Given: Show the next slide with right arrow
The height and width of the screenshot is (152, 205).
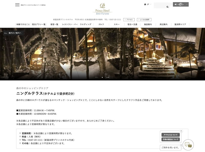Looking at the screenshot, I should [108, 77].
